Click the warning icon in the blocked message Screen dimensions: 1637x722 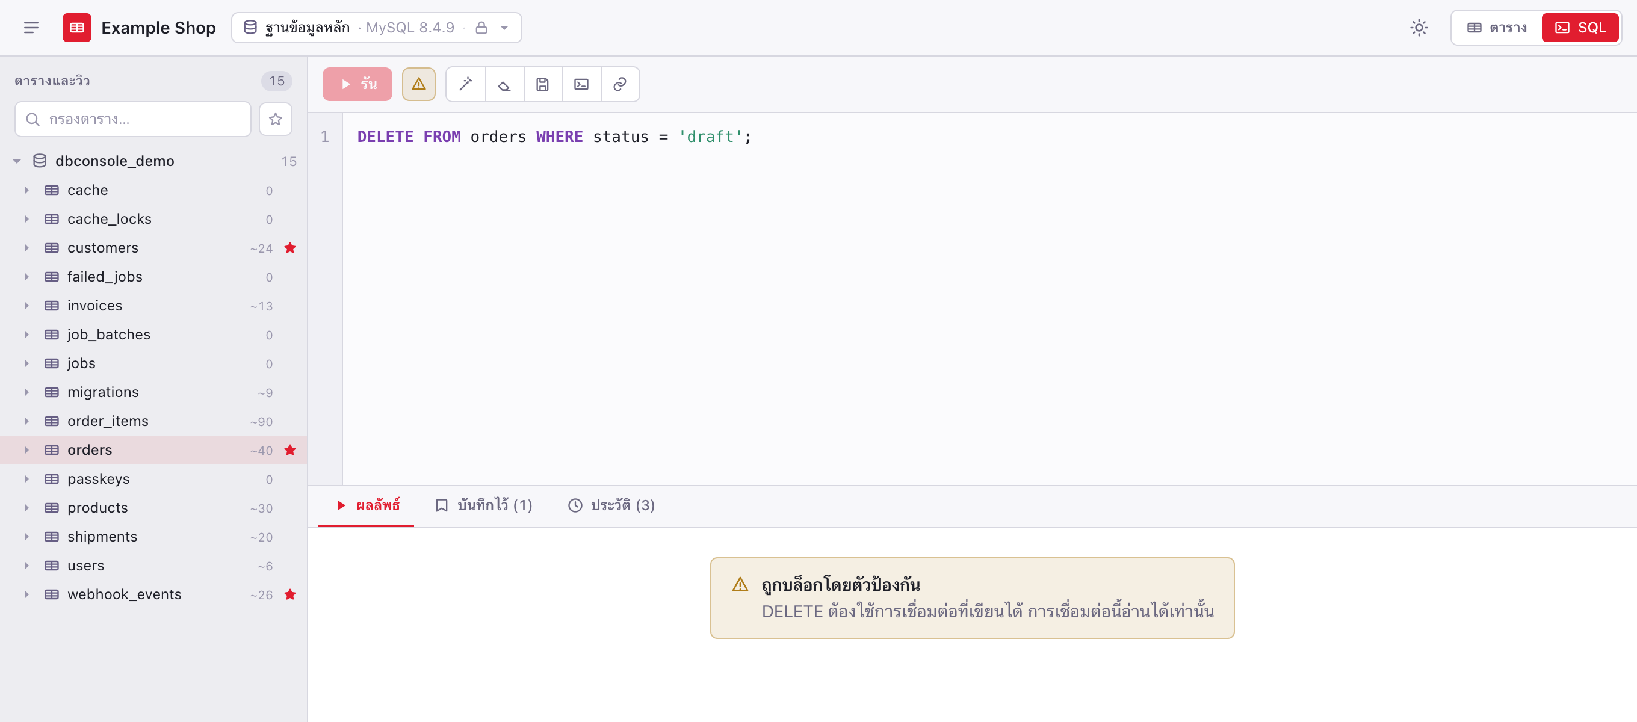pos(740,584)
